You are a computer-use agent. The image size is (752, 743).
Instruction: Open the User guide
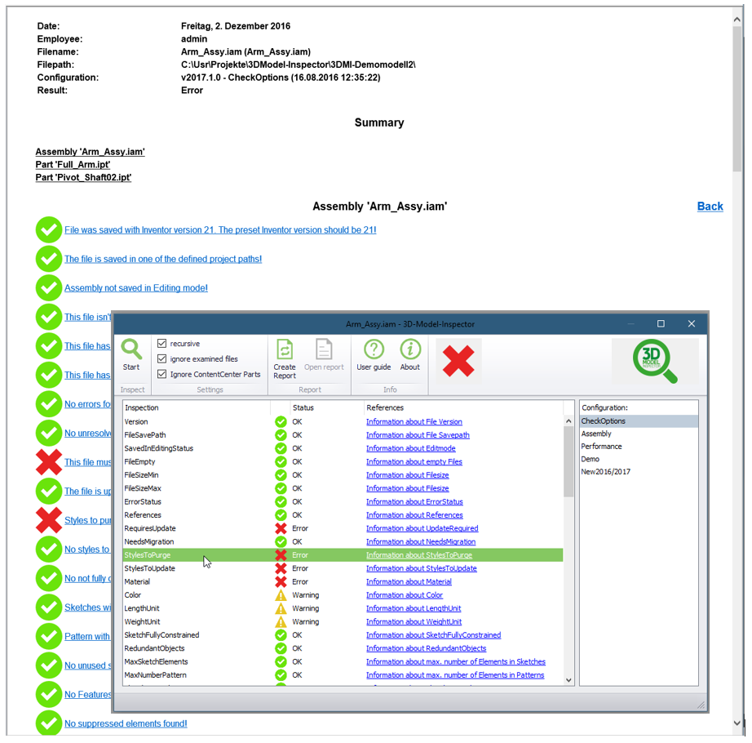(374, 349)
